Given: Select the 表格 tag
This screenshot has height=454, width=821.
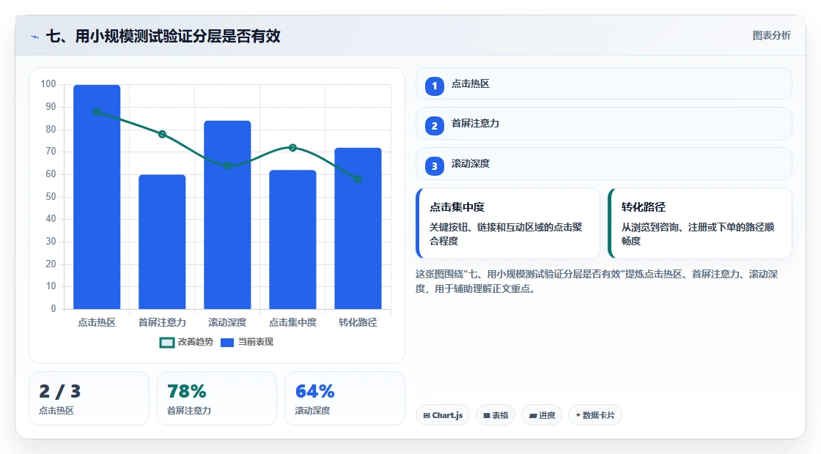Looking at the screenshot, I should pos(496,415).
